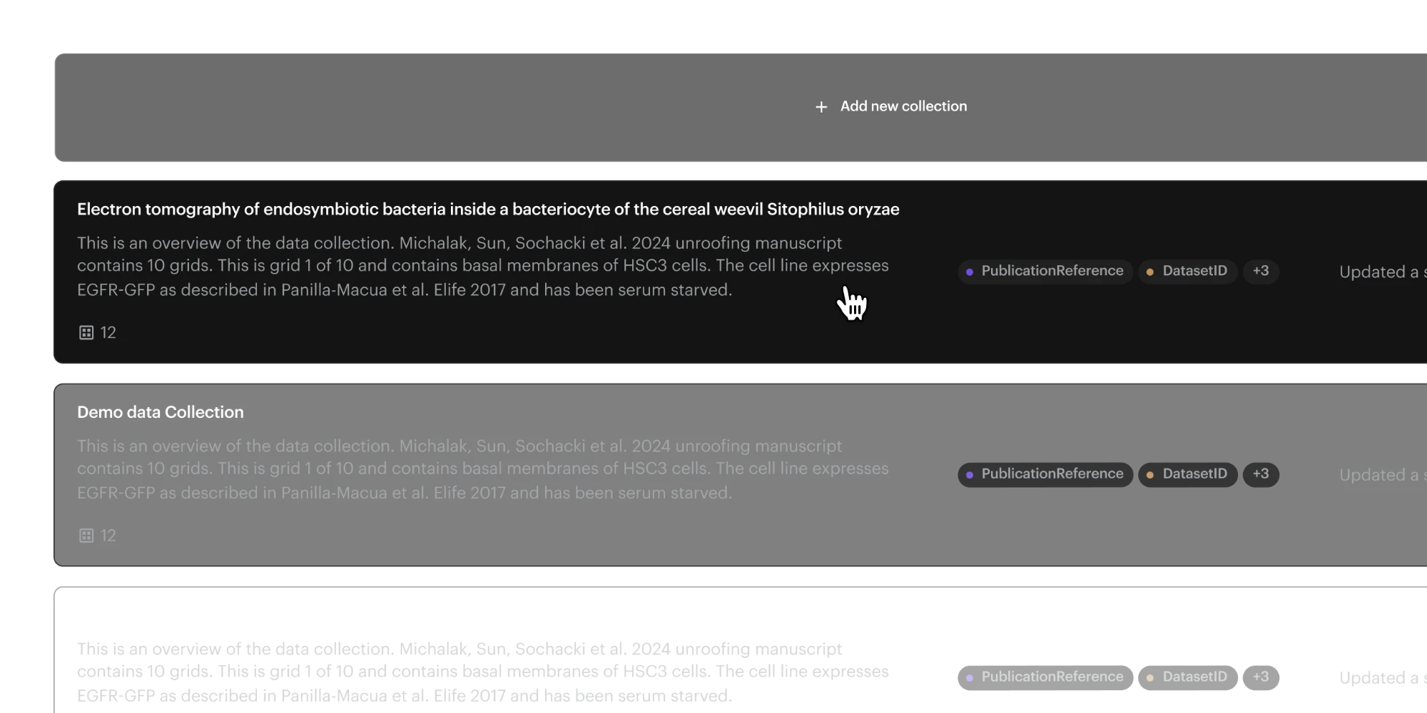Select the PublicationReference tag in Demo data Collection card
Image resolution: width=1427 pixels, height=713 pixels.
(1045, 474)
